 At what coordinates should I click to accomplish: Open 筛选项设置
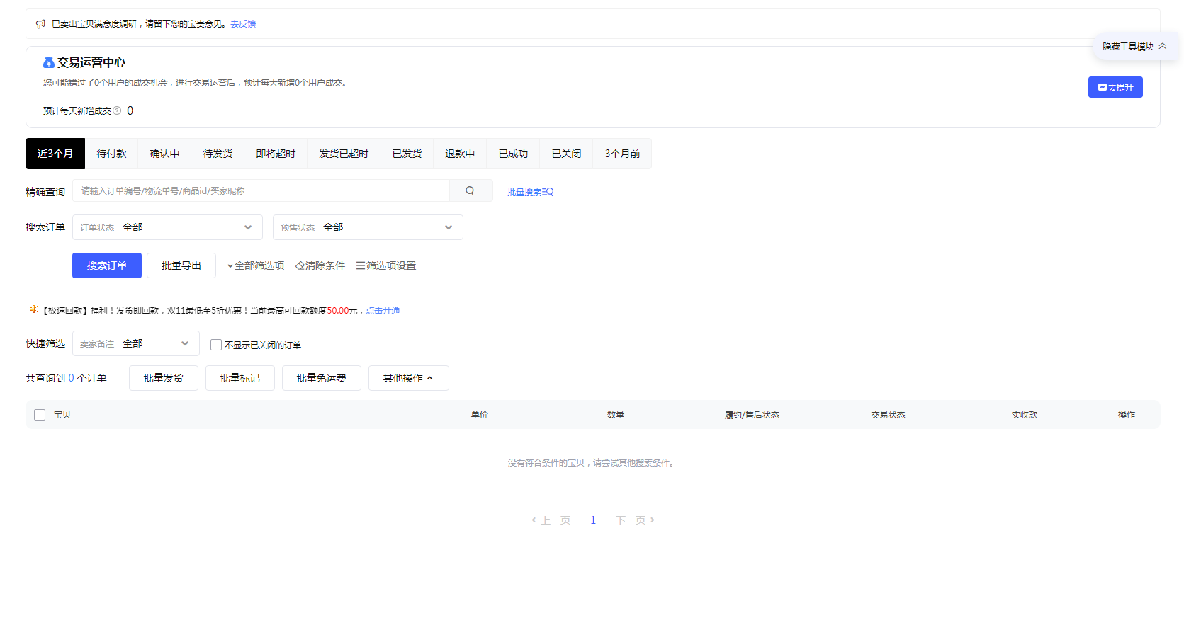coord(386,265)
